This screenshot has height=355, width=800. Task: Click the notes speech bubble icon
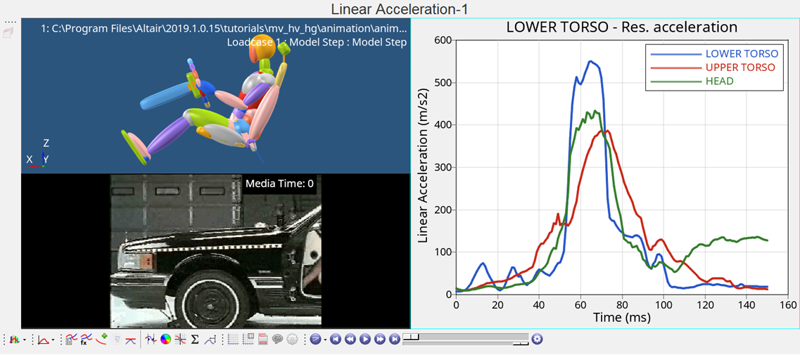point(277,340)
